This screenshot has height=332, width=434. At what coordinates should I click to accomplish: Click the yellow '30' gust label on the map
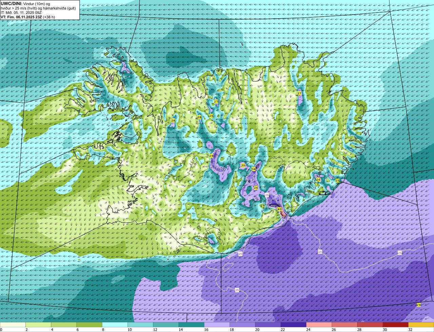[243, 165]
